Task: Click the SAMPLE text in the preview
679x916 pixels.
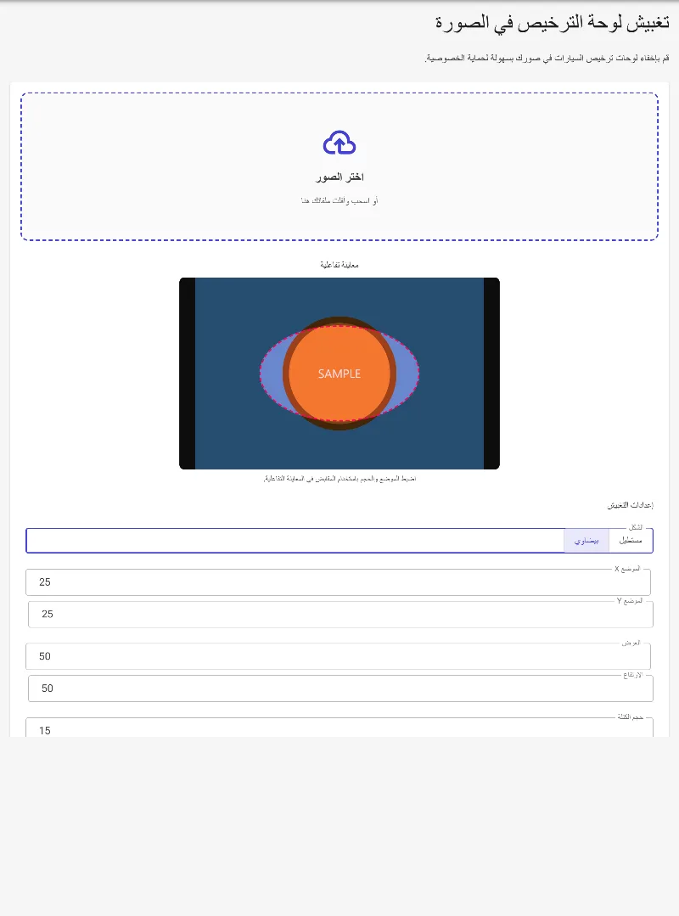Action: (x=339, y=374)
